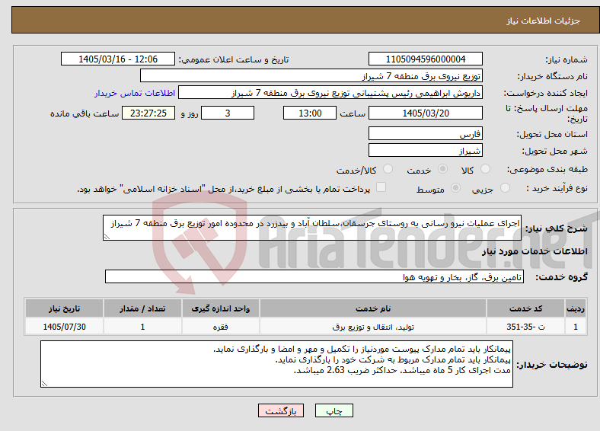Select the متوسط purchase type radio

coord(455,187)
